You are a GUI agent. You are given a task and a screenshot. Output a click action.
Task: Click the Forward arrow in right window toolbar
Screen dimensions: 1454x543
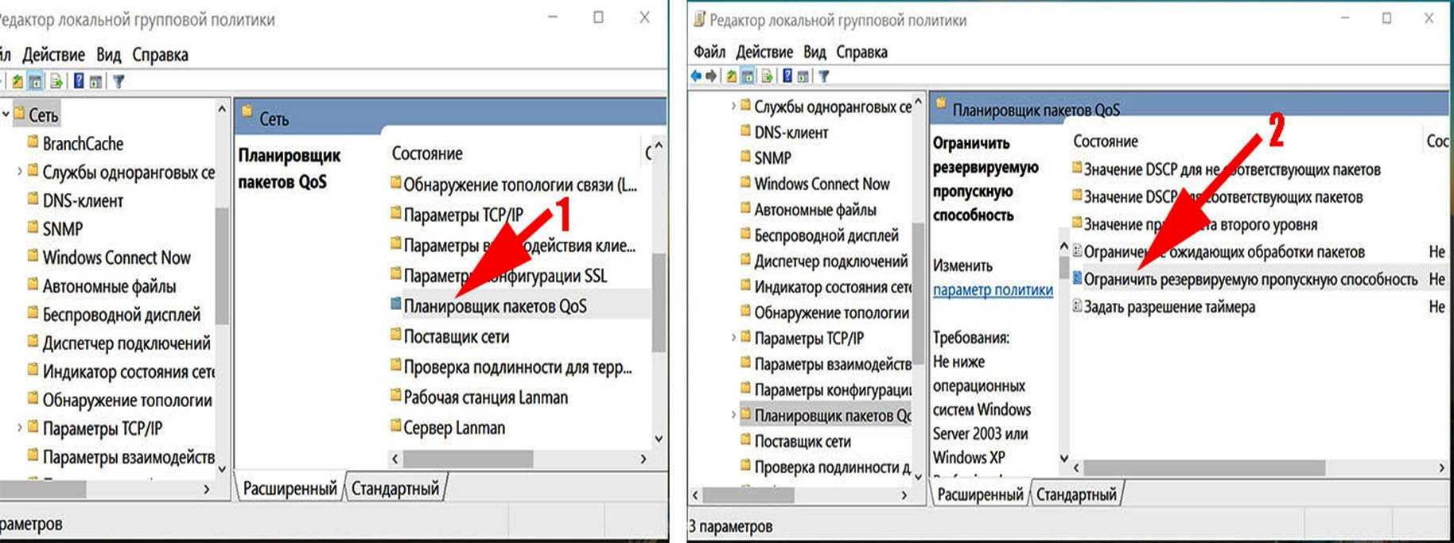tap(710, 76)
